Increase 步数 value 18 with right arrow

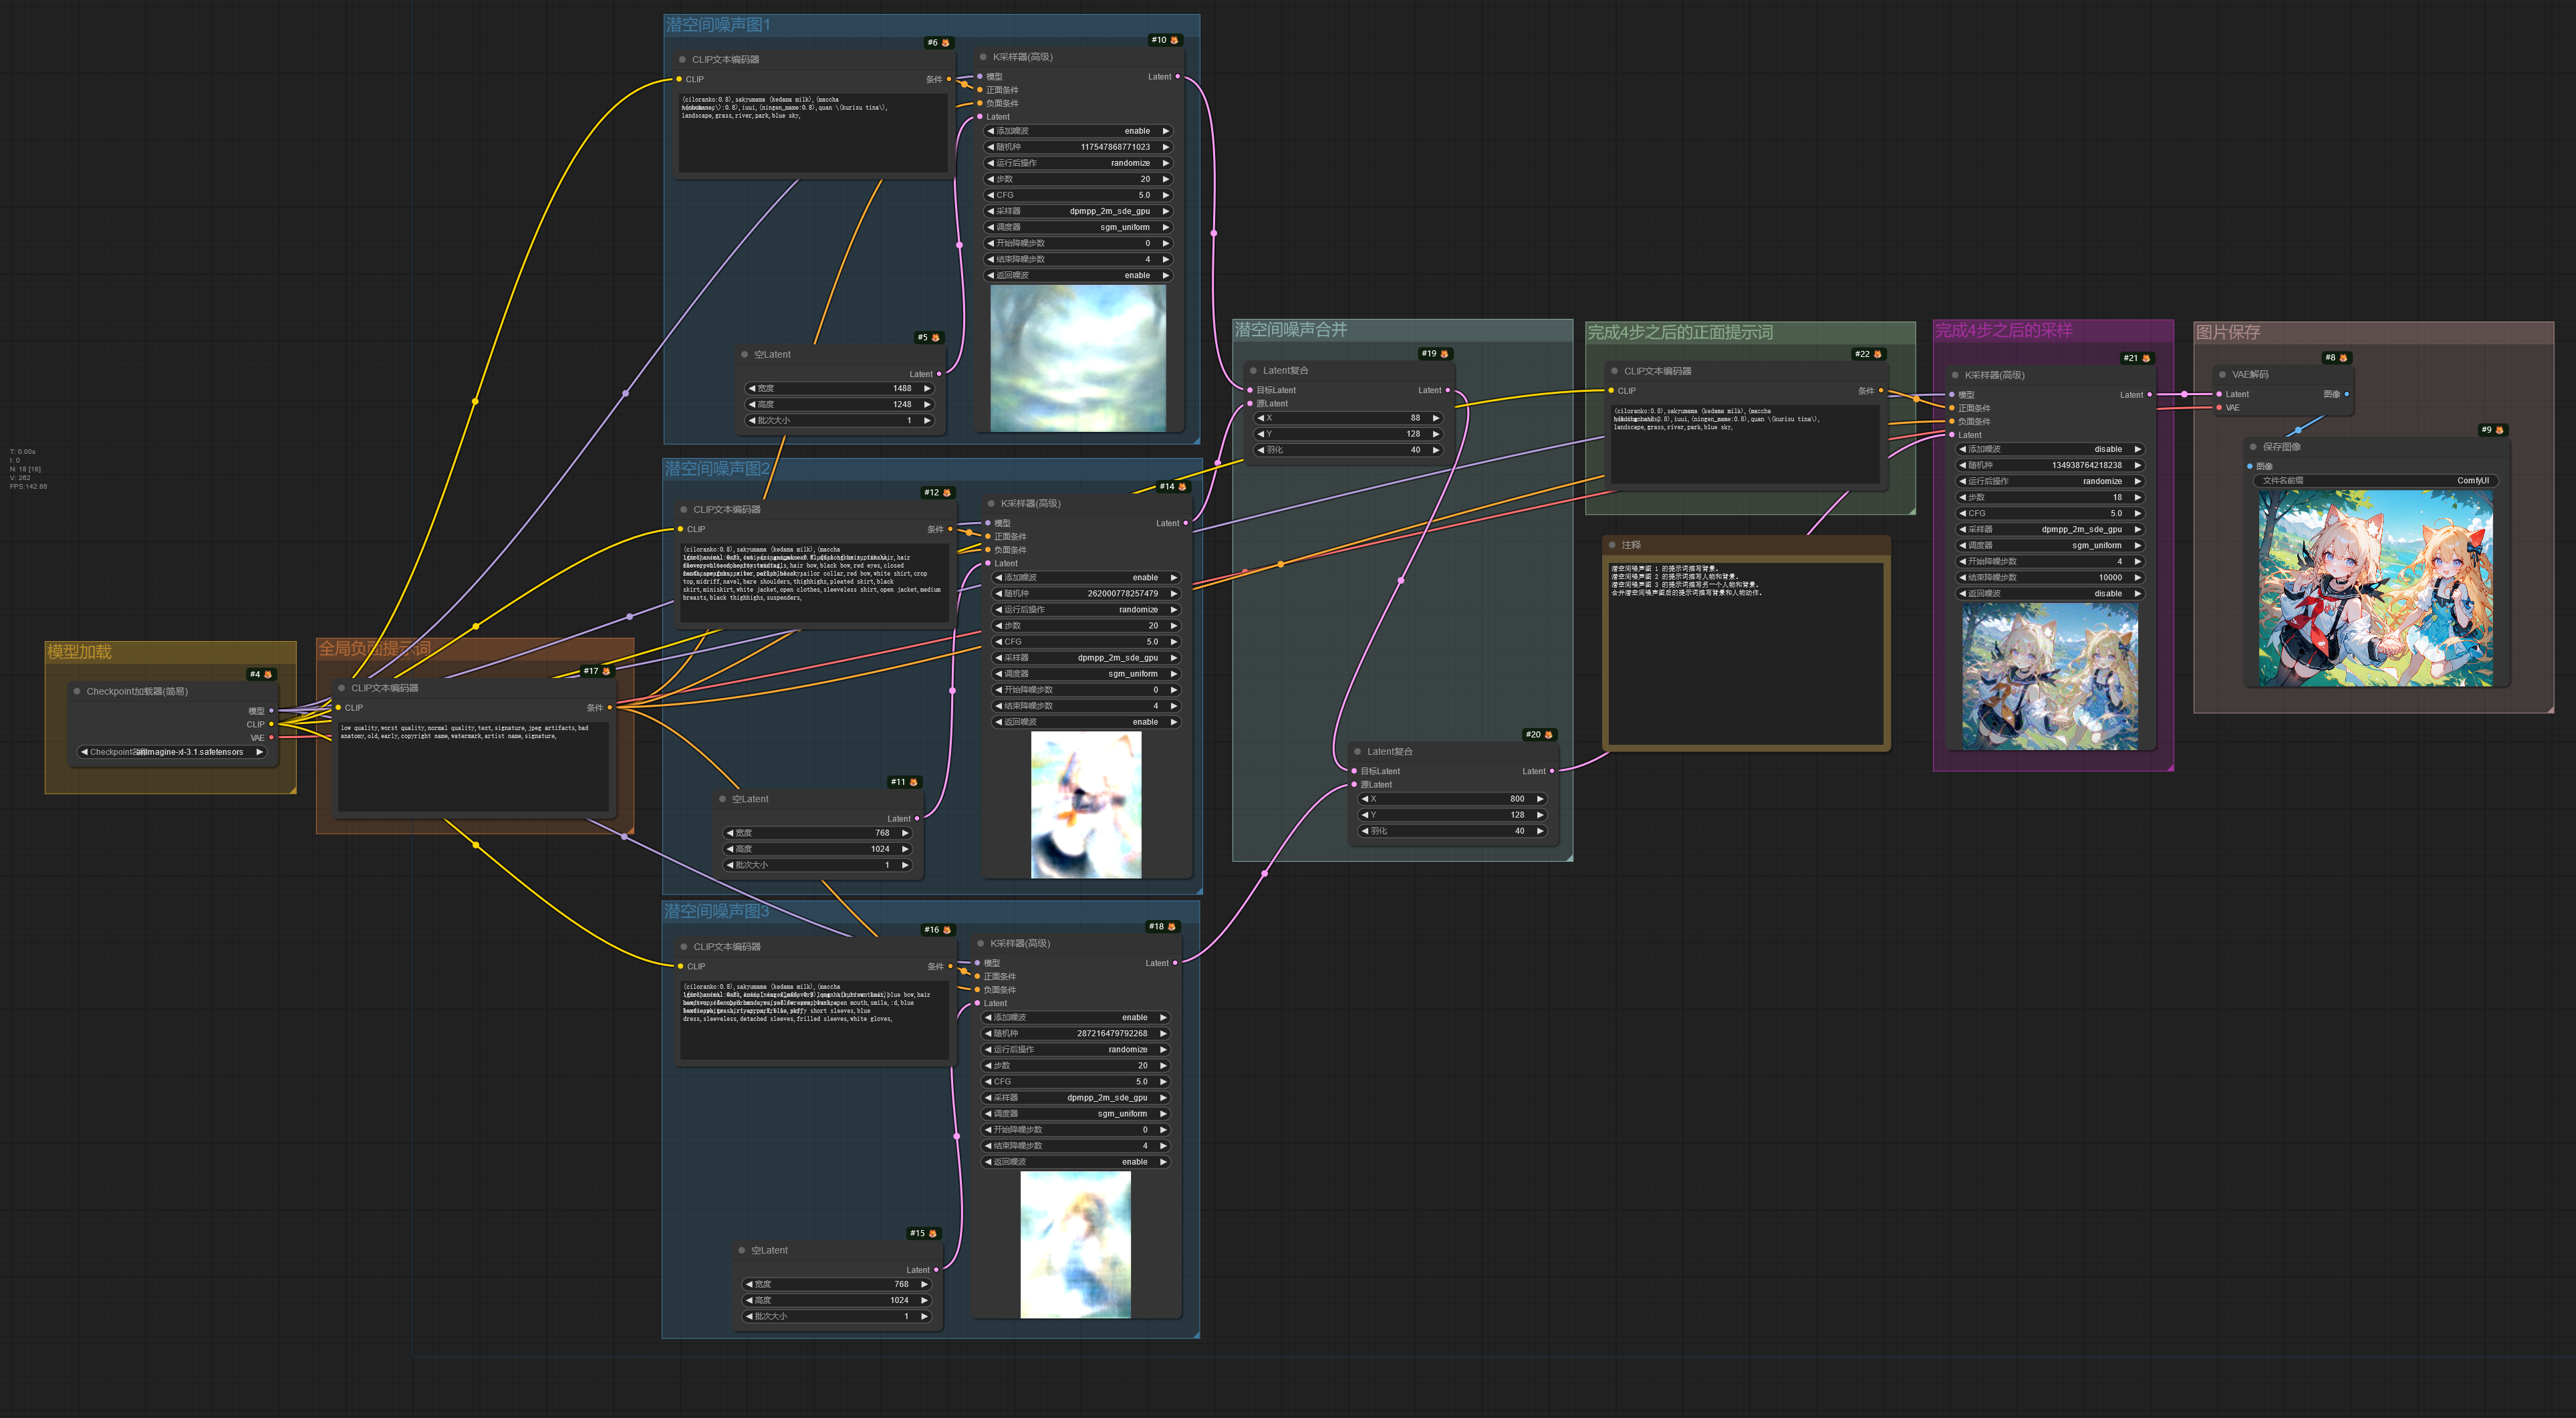(2138, 497)
